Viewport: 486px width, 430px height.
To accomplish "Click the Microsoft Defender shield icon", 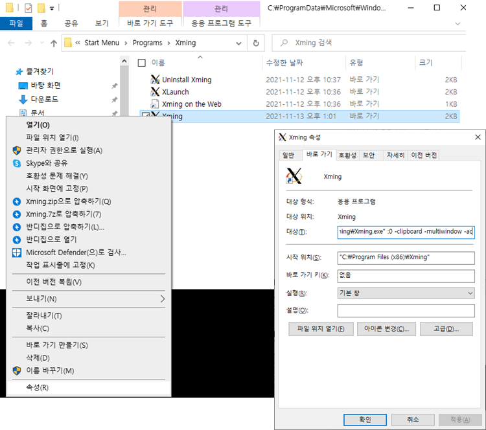I will (17, 253).
